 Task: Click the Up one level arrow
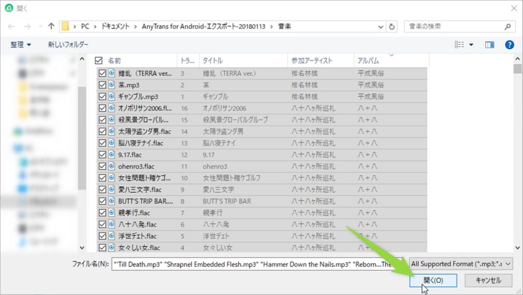(x=51, y=26)
